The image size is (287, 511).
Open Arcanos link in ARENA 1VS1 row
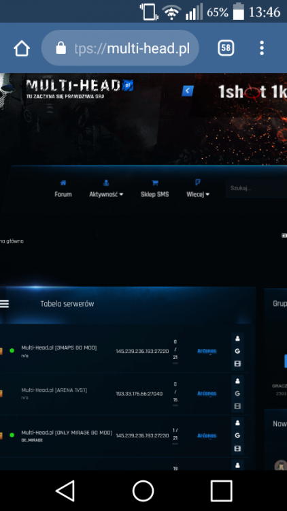pyautogui.click(x=207, y=393)
